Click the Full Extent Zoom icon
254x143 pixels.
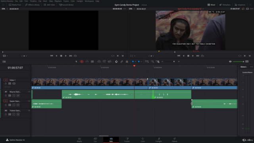(147, 62)
